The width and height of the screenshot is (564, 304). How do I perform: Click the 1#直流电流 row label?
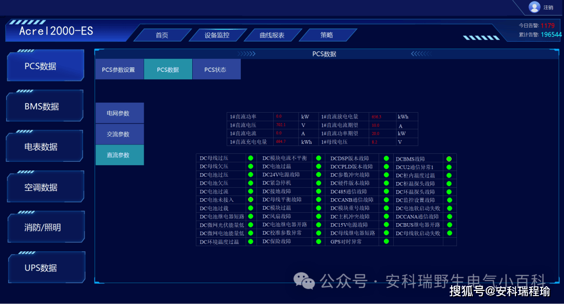[x=243, y=133]
